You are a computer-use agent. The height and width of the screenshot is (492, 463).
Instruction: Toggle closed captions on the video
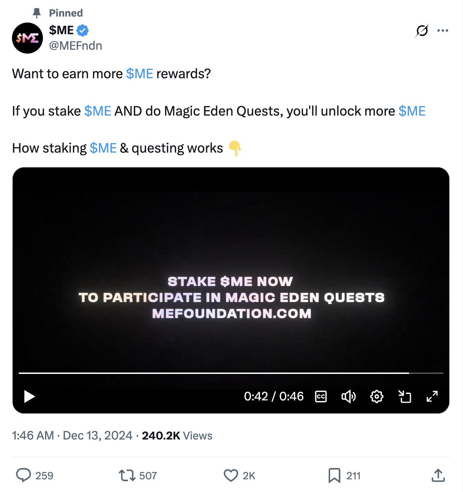321,396
